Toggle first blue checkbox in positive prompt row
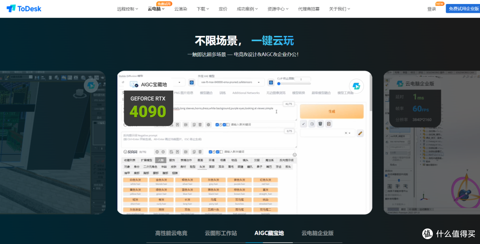Image resolution: width=480 pixels, height=244 pixels. [x=217, y=125]
